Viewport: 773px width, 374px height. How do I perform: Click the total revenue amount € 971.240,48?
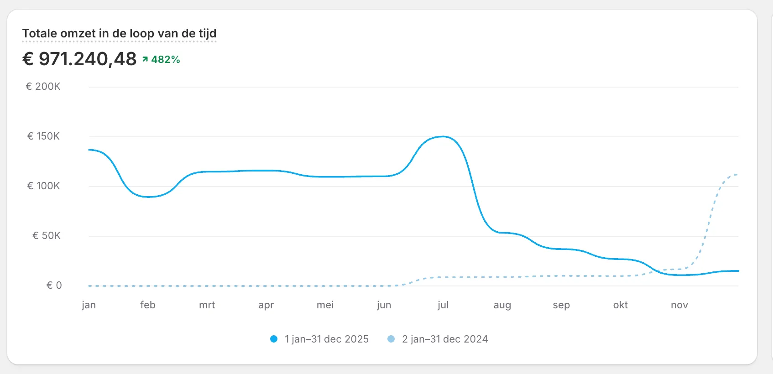tap(80, 59)
